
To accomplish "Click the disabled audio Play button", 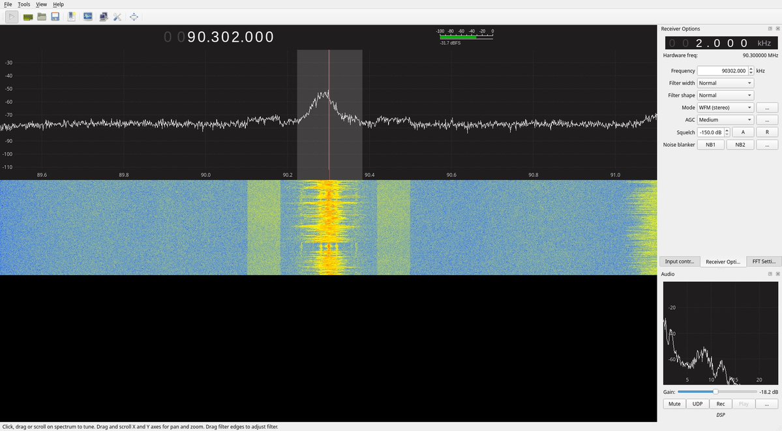I will coord(744,404).
